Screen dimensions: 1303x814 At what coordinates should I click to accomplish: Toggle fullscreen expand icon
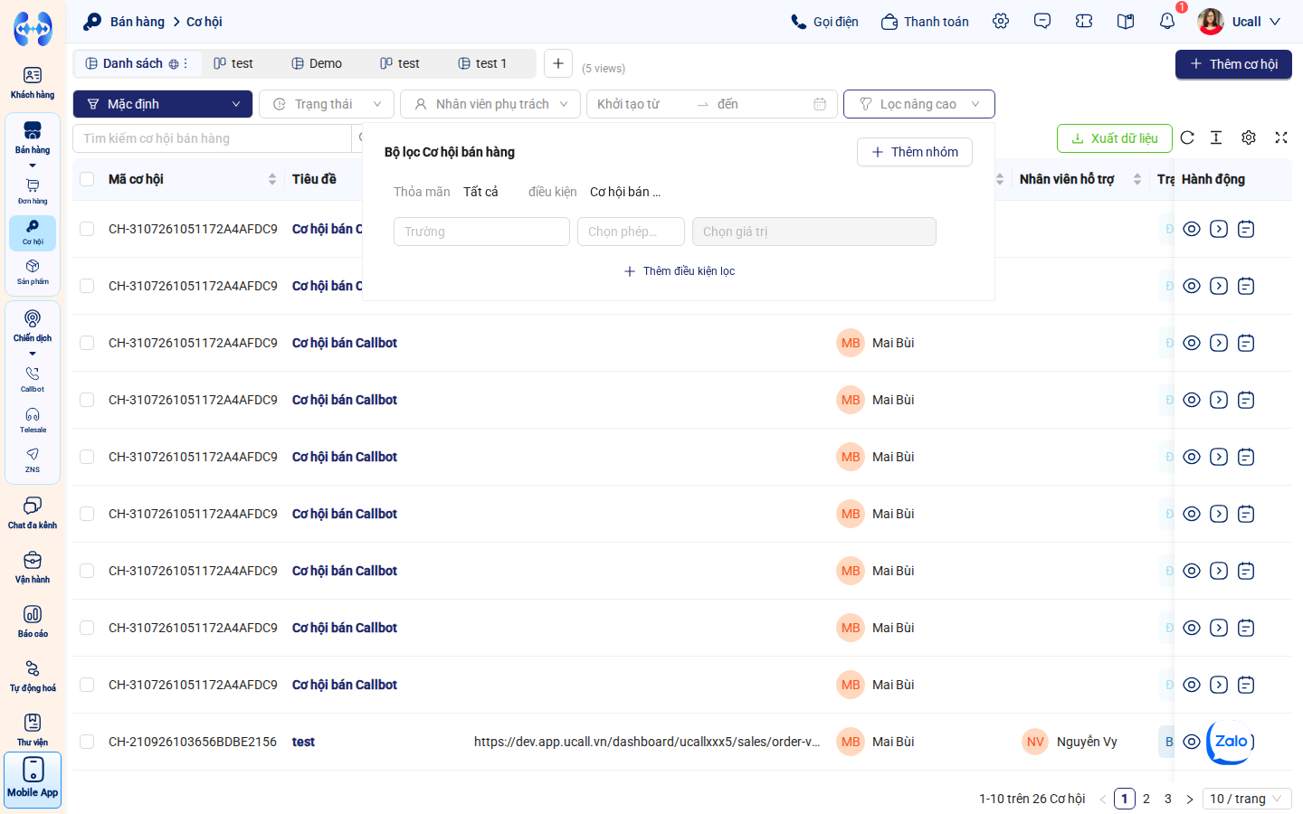1281,137
